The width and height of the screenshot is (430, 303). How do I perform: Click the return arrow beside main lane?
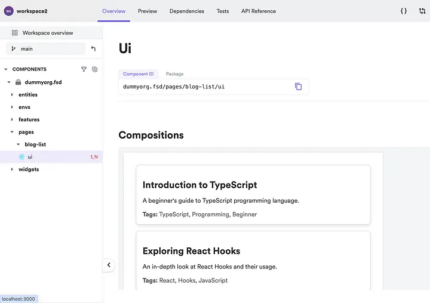click(x=93, y=48)
